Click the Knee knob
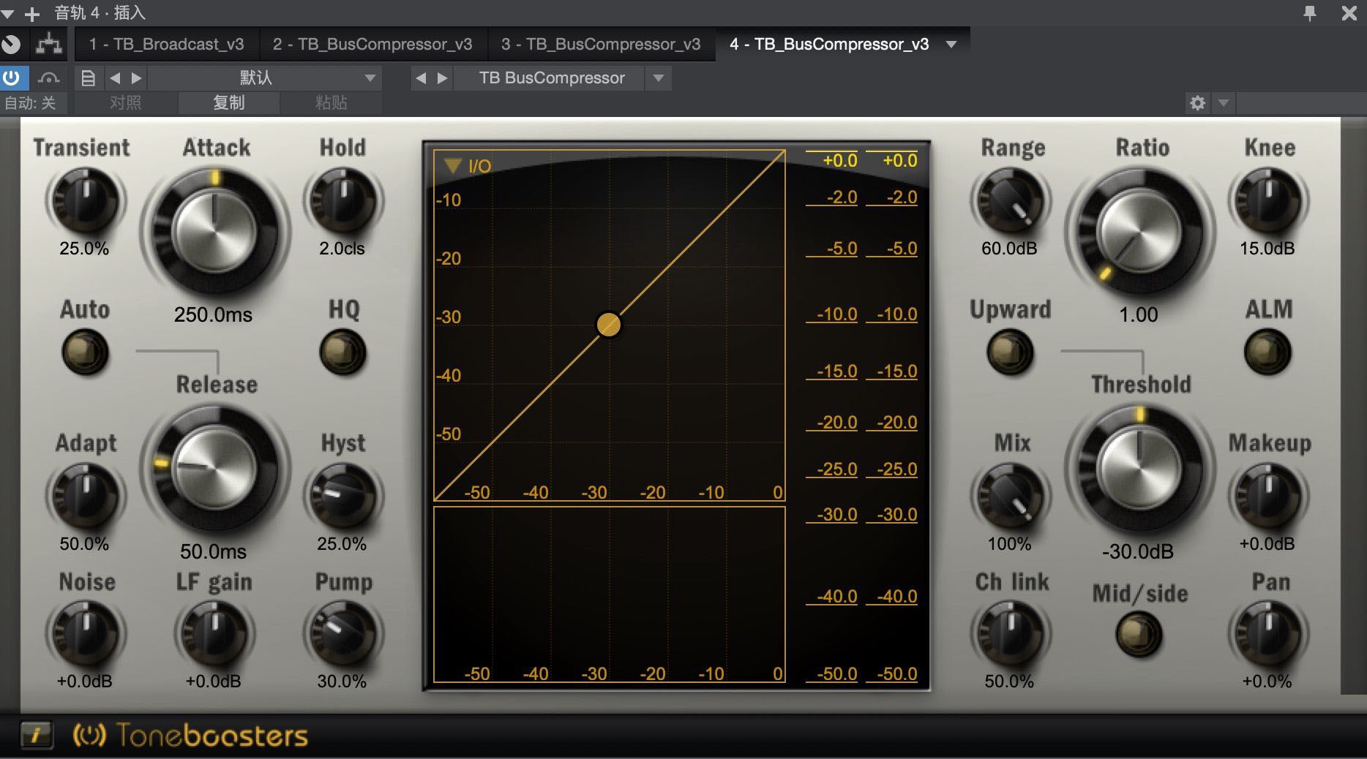 click(1267, 200)
